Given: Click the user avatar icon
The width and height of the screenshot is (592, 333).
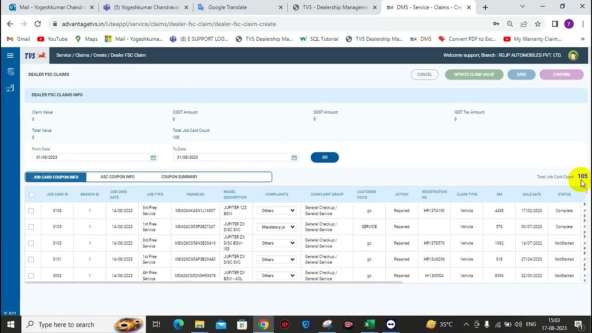Looking at the screenshot, I should pyautogui.click(x=573, y=55).
